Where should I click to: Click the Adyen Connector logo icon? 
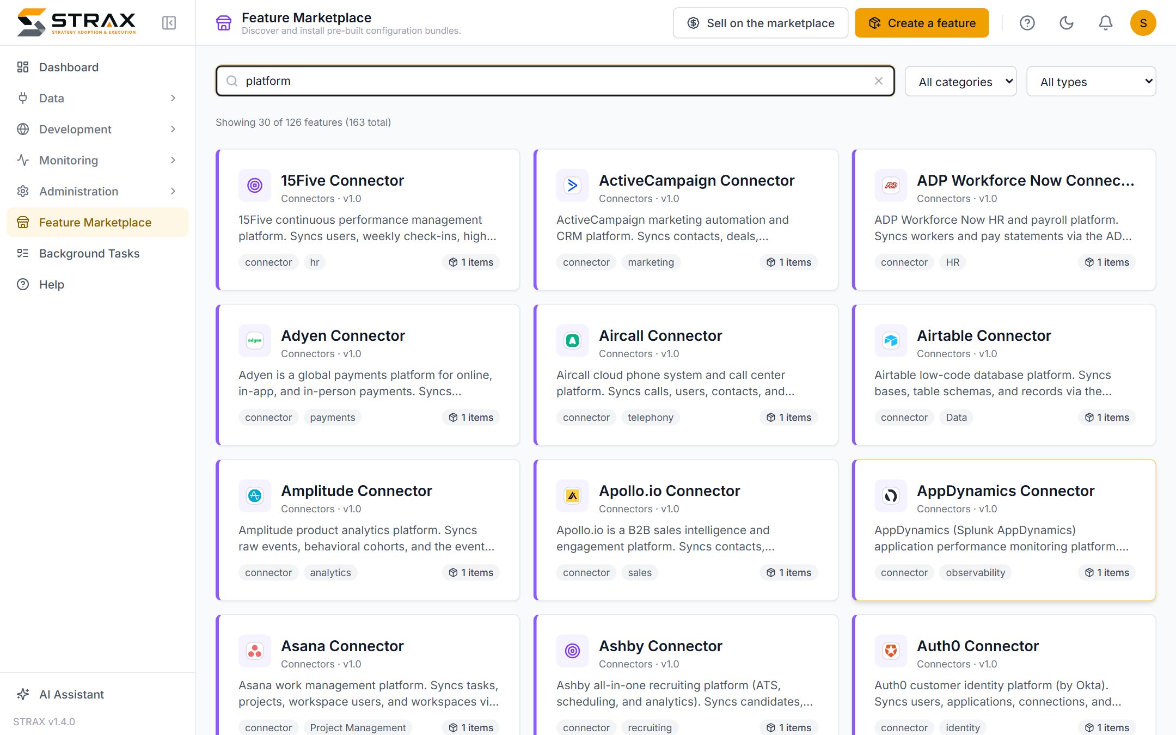click(x=255, y=341)
